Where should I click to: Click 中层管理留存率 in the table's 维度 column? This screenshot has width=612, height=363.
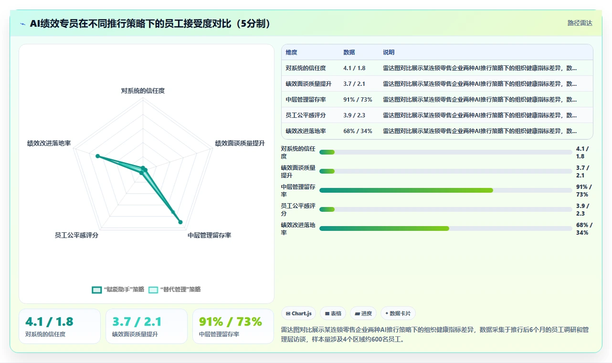point(306,100)
